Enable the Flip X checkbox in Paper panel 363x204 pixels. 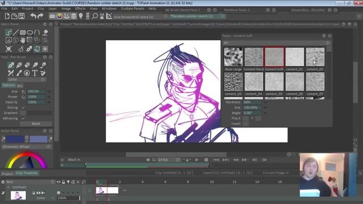pyautogui.click(x=246, y=118)
